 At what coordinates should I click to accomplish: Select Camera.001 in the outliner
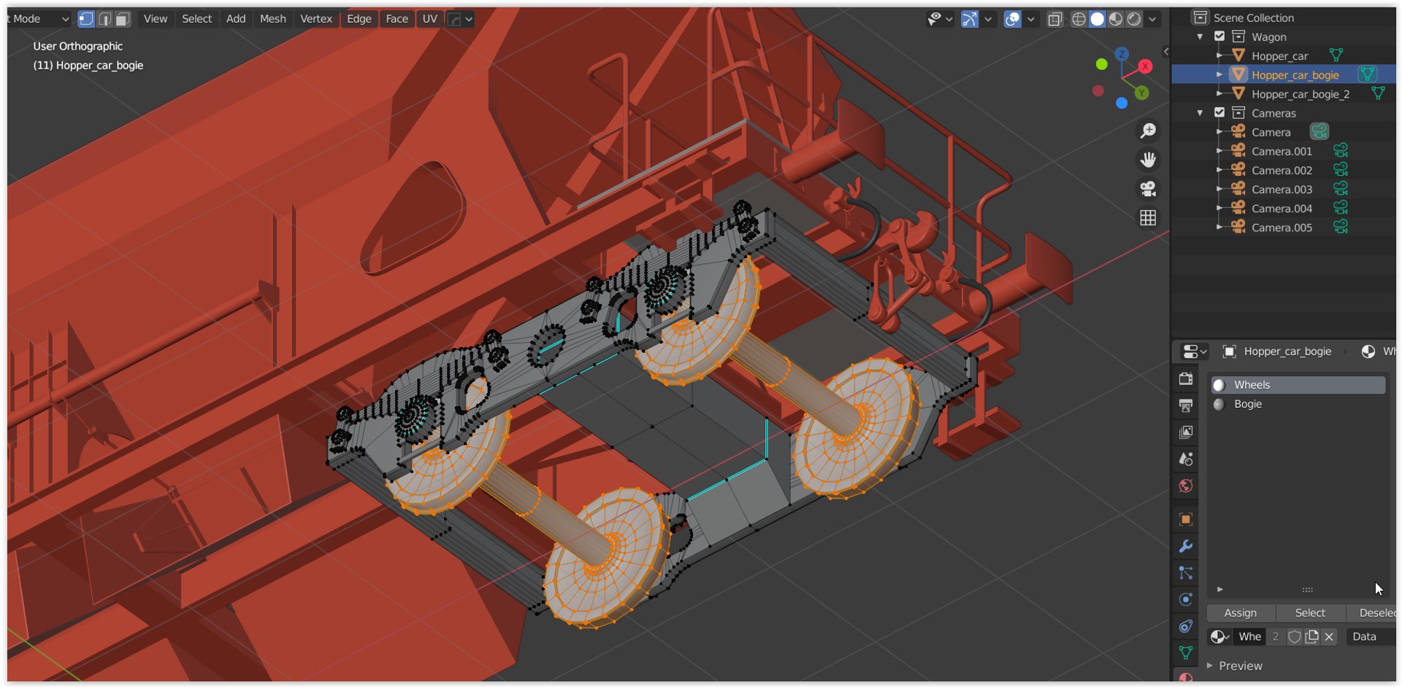pyautogui.click(x=1282, y=151)
